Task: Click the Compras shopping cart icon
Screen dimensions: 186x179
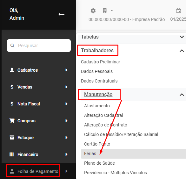Action: (x=12, y=121)
